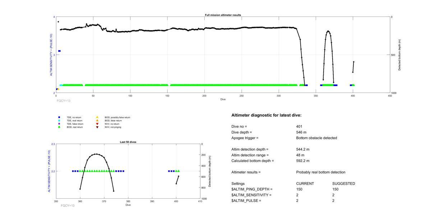Select the 'NVV, no return' legend label

click(x=112, y=124)
